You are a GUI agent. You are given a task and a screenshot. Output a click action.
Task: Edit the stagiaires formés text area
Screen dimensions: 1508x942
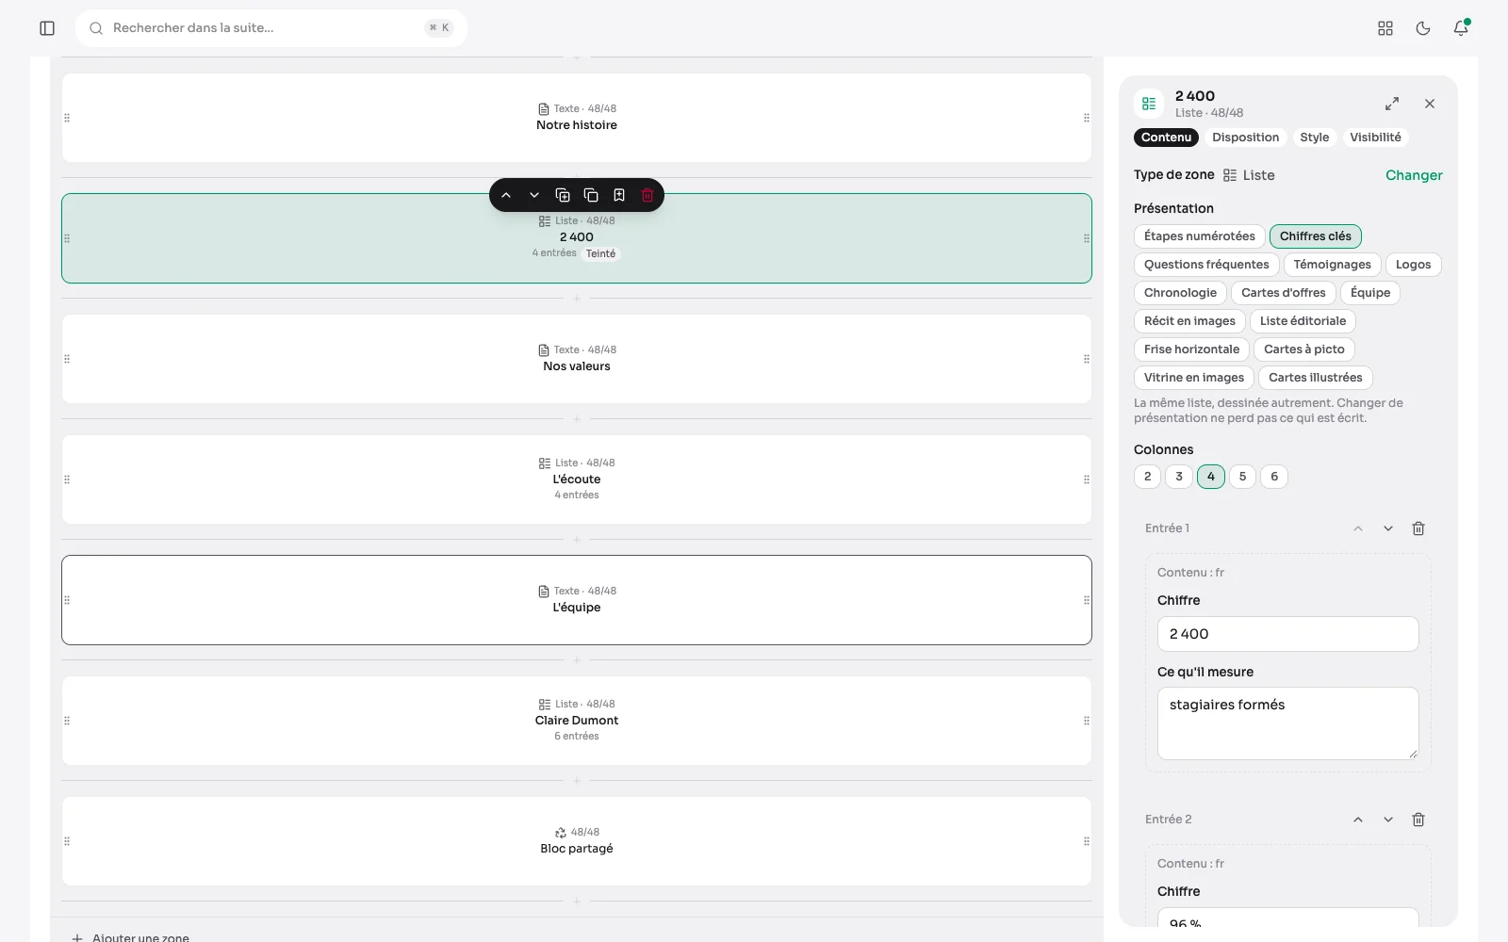(1287, 723)
